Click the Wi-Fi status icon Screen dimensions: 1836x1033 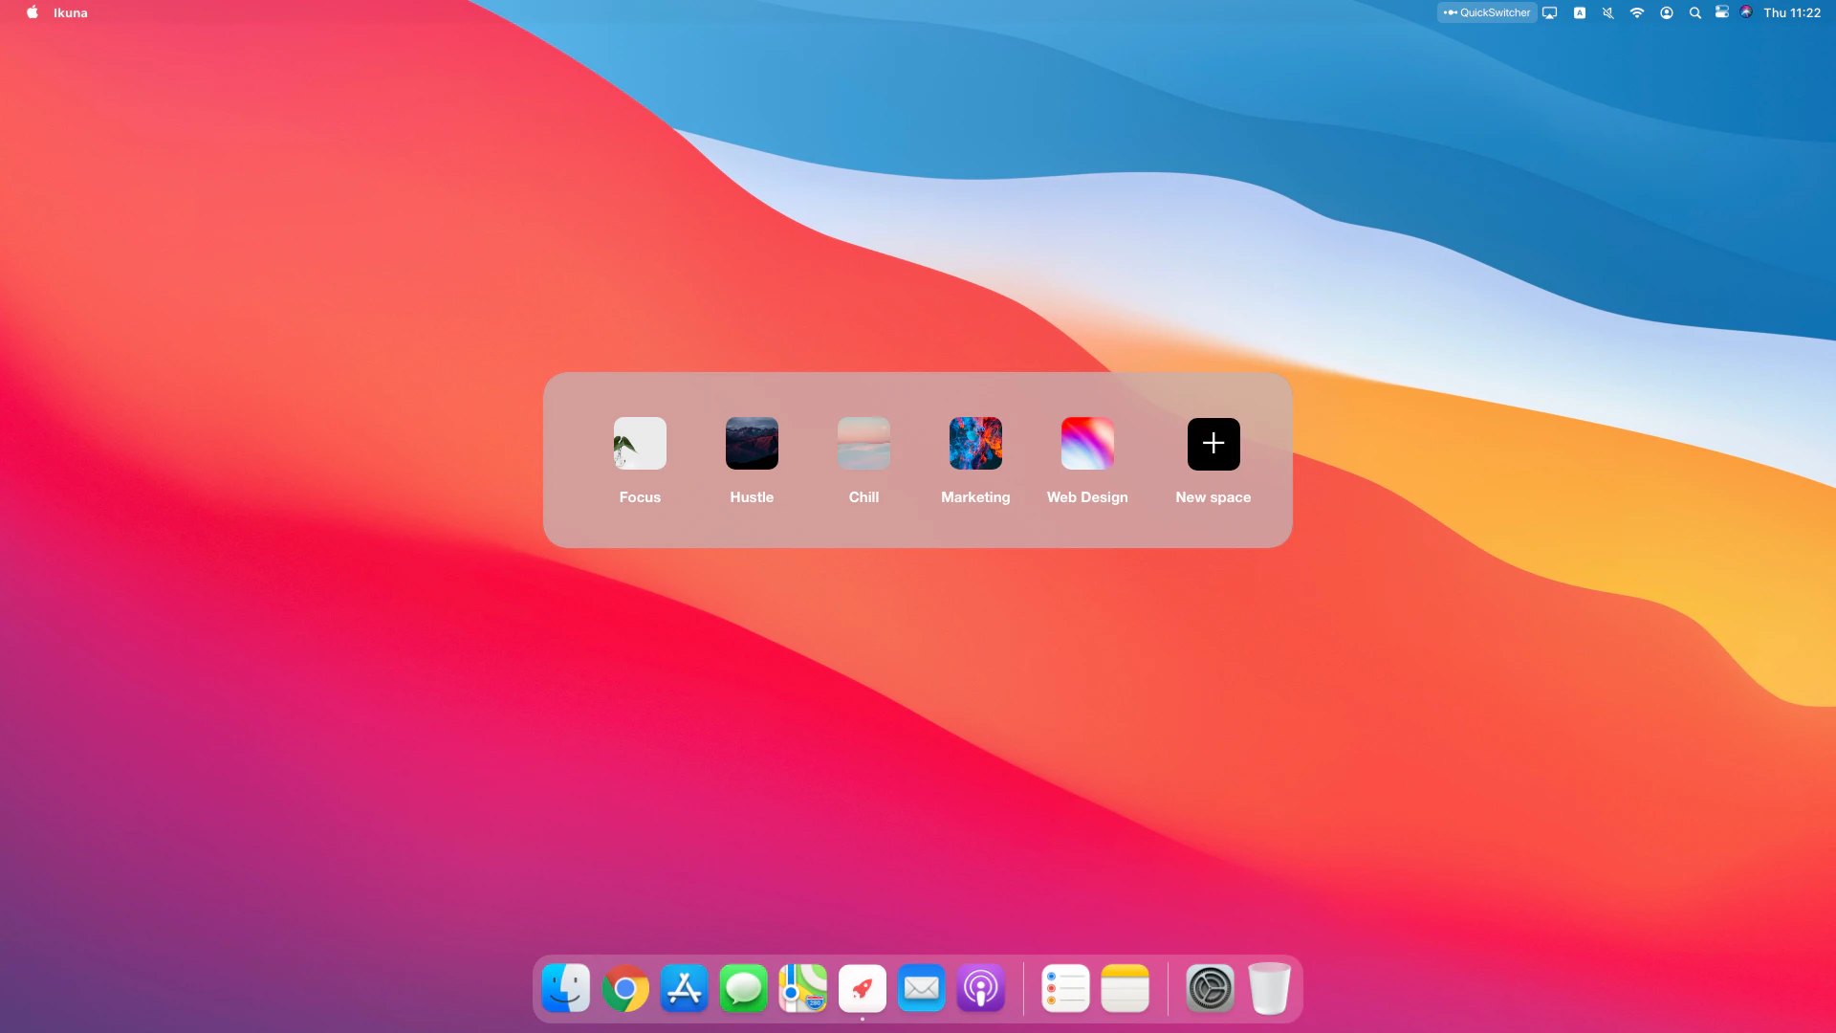[1637, 12]
